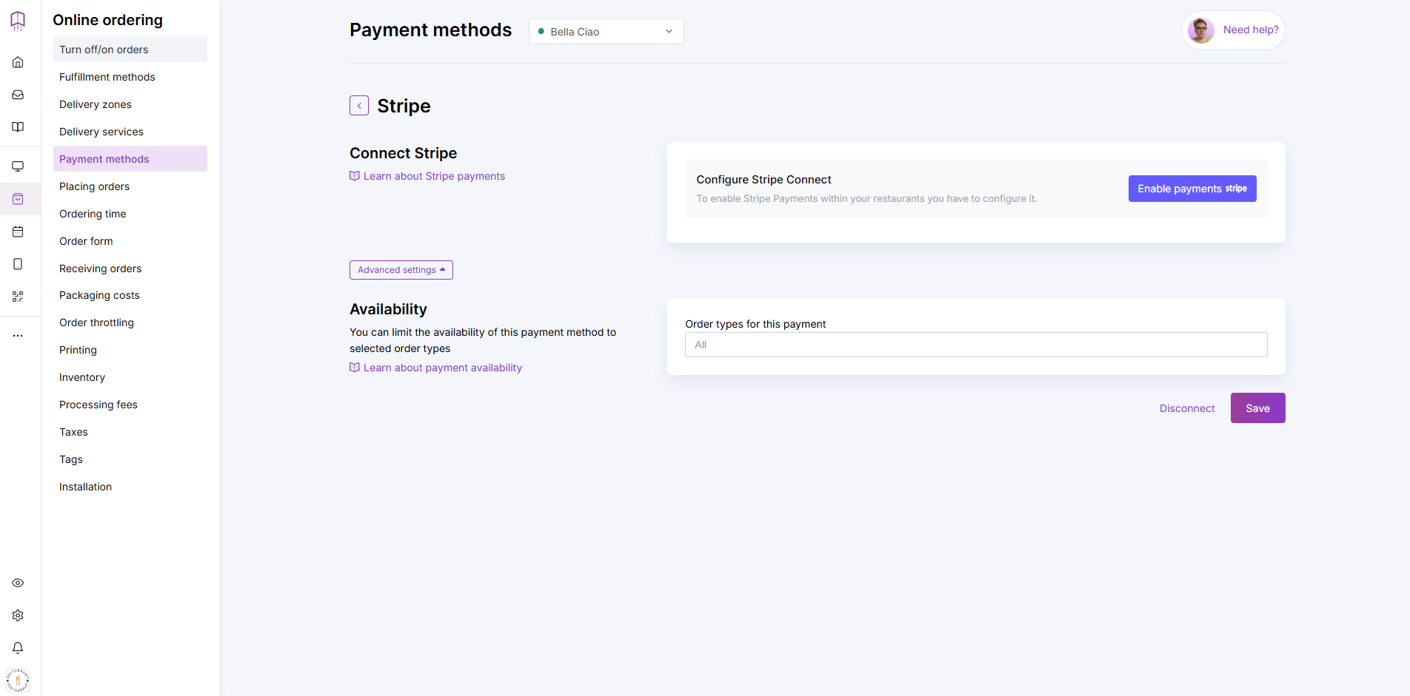Open Order throttling settings
The height and width of the screenshot is (696, 1410).
[130, 322]
